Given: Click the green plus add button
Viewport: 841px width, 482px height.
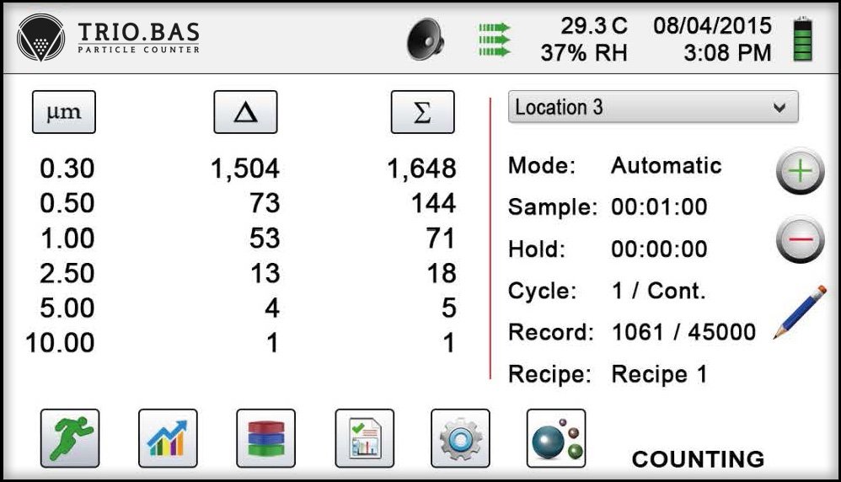Looking at the screenshot, I should (x=799, y=171).
